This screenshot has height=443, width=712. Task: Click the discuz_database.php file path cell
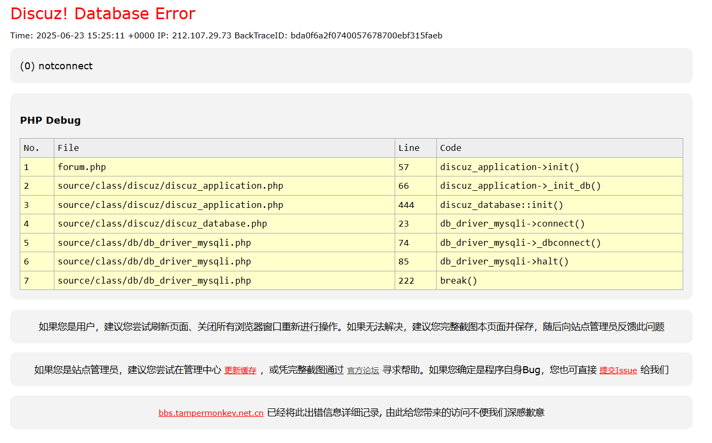(x=162, y=224)
